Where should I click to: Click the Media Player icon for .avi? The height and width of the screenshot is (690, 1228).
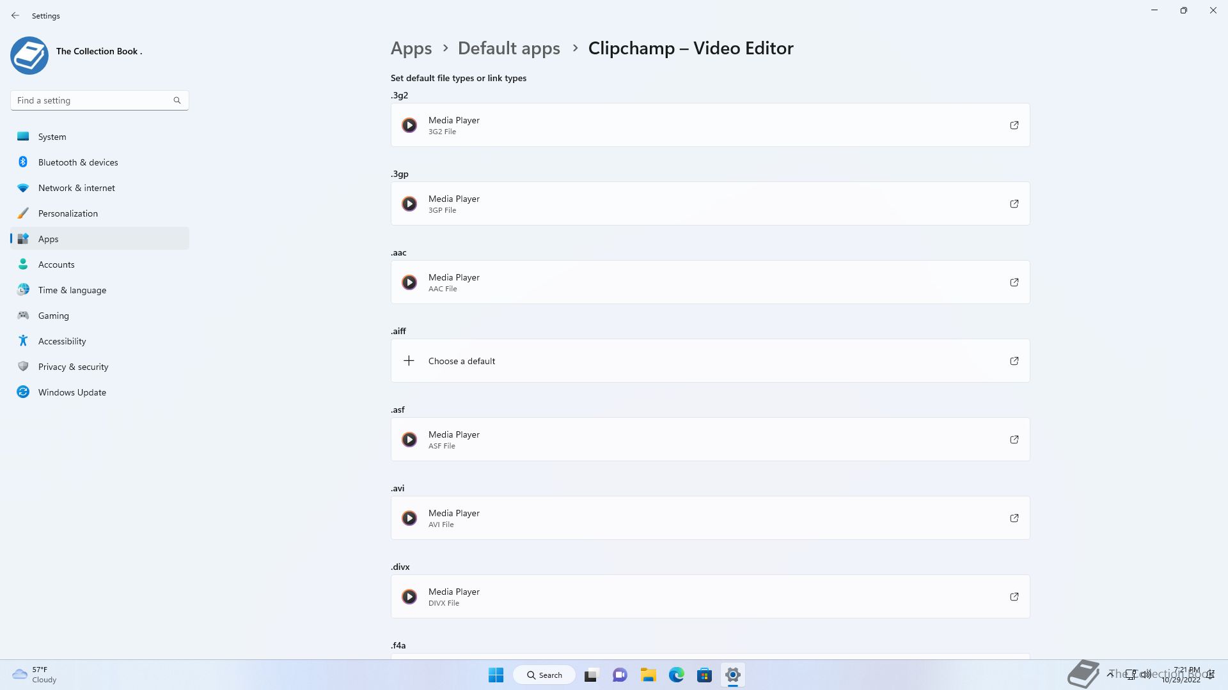coord(409,518)
